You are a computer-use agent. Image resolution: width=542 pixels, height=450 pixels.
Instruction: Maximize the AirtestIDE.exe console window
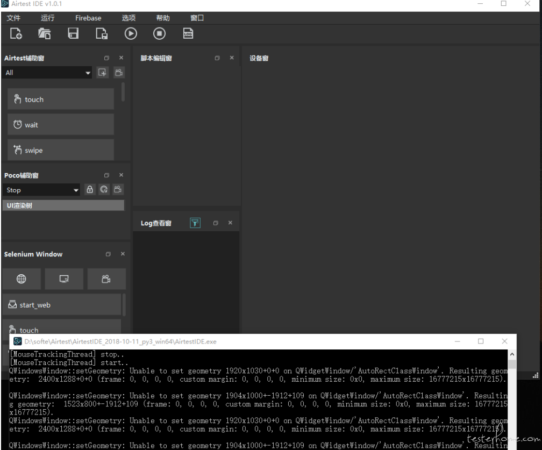[481, 341]
